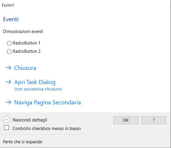
Task: Confirm with the OK button
Action: click(126, 120)
